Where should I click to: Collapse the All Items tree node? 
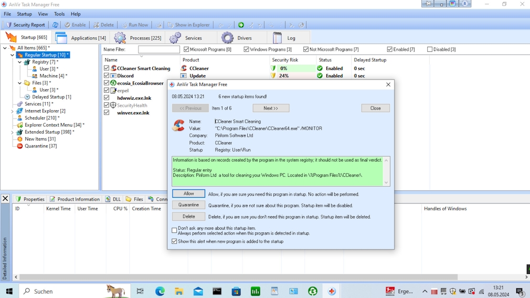5,48
